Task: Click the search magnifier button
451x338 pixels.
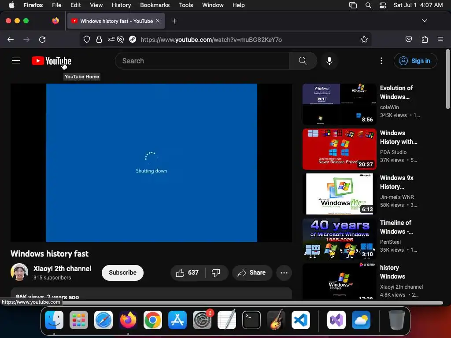Action: [x=303, y=61]
